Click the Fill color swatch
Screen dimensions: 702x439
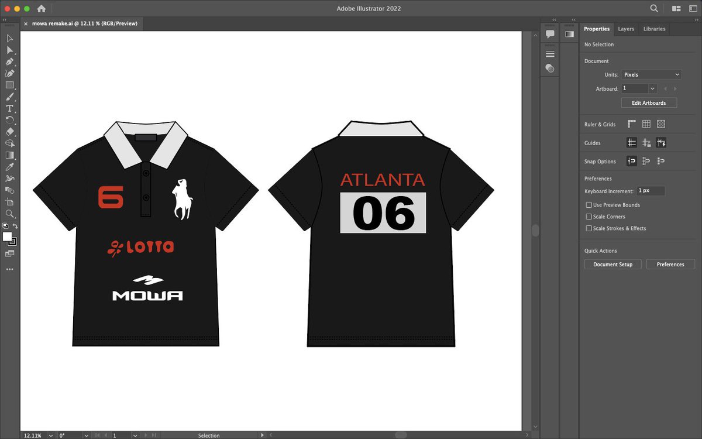coord(7,236)
